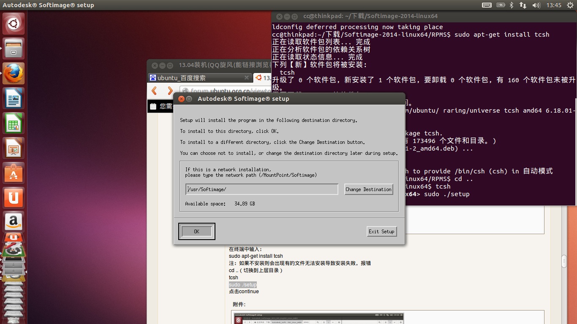Screen dimensions: 577x324
Task: Click 'Available space: 34.89 GB' text
Action: [220, 204]
